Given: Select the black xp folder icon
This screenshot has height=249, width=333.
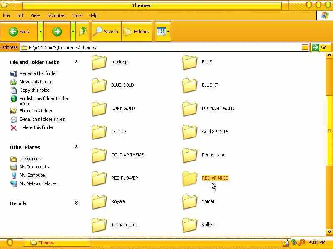Looking at the screenshot, I should (x=99, y=62).
